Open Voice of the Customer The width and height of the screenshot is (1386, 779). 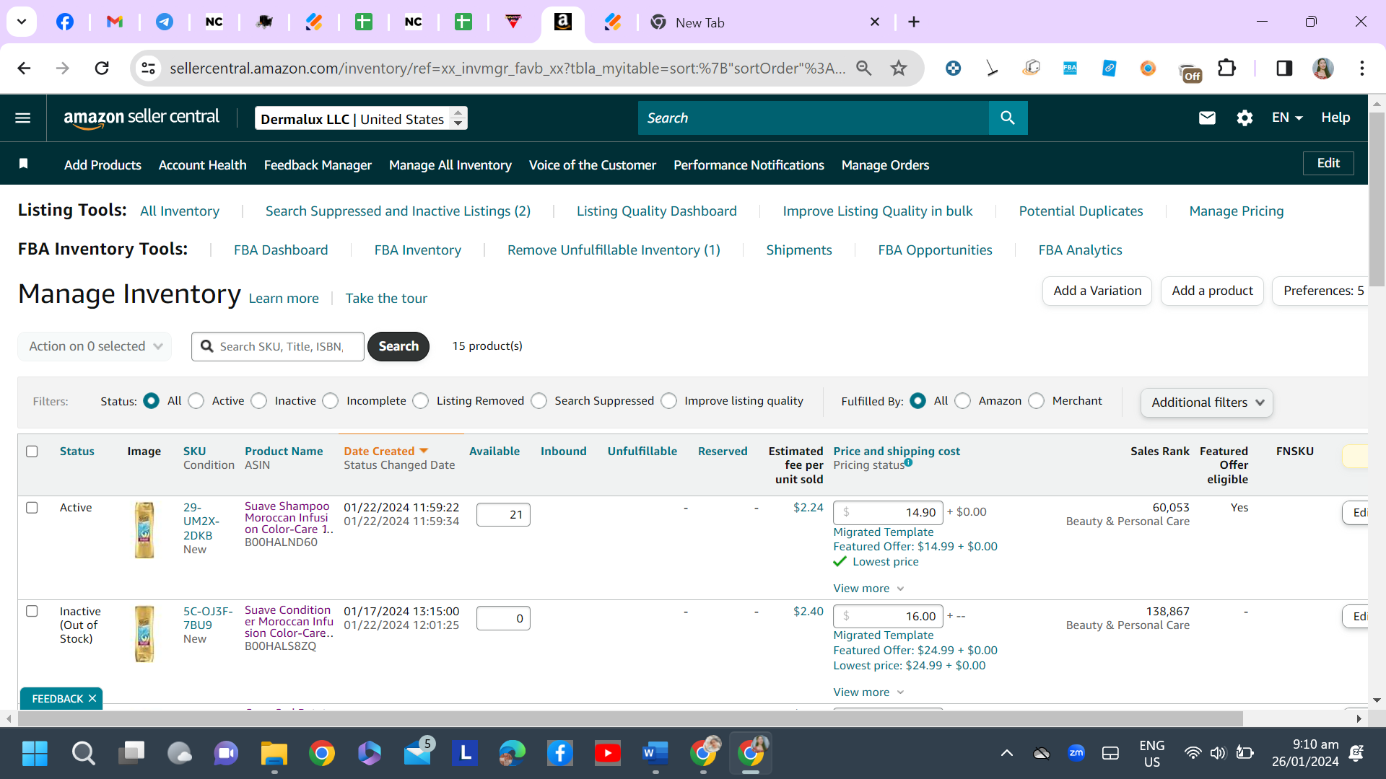593,164
